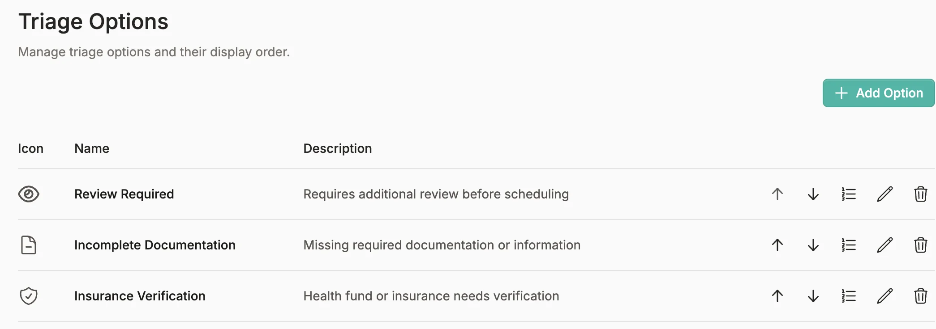This screenshot has width=936, height=329.
Task: Click the edit pencil for Review Required
Action: (884, 194)
